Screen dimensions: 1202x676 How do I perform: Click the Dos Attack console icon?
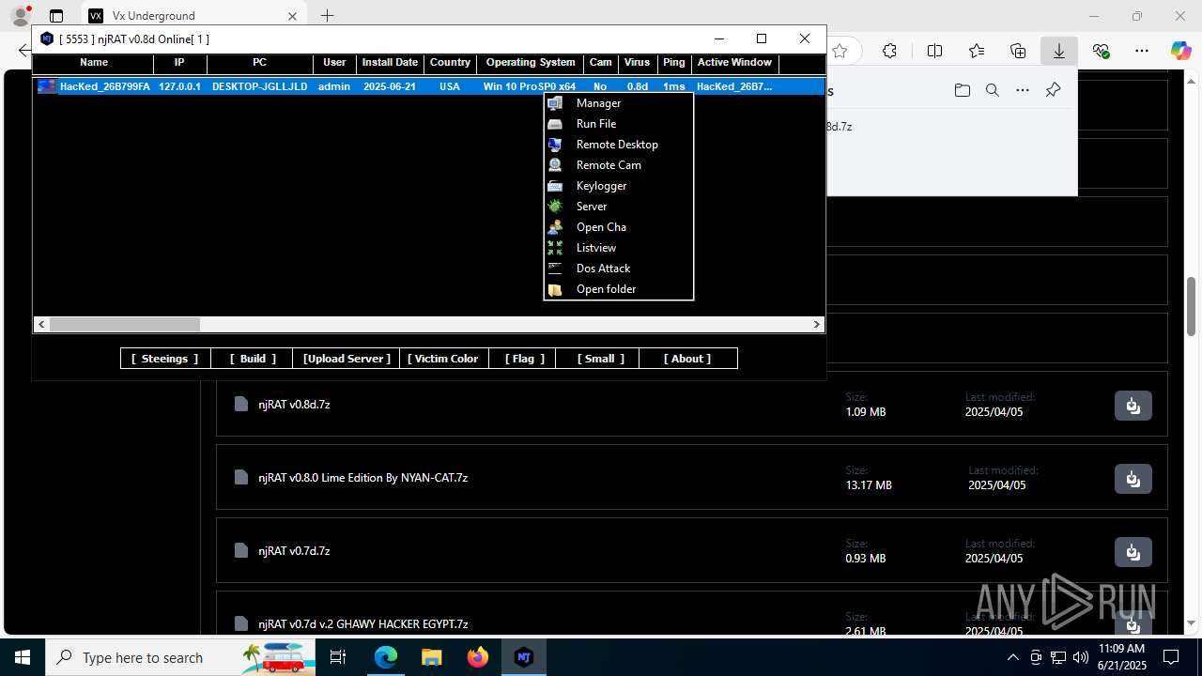555,269
